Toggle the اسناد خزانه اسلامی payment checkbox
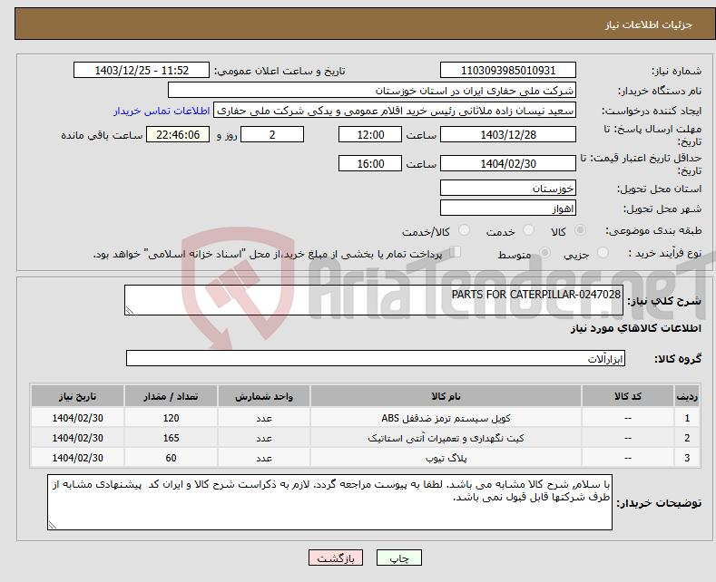716x582 pixels. (x=456, y=251)
